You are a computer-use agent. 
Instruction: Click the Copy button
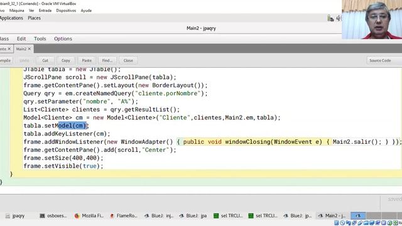[x=65, y=60]
